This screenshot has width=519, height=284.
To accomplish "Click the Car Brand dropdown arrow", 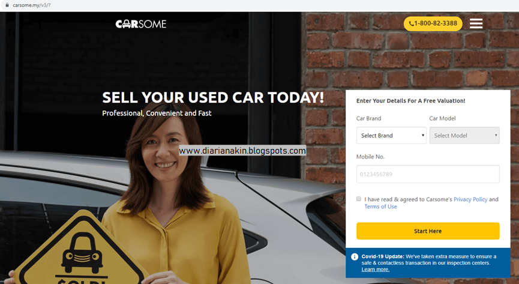I will (x=422, y=135).
